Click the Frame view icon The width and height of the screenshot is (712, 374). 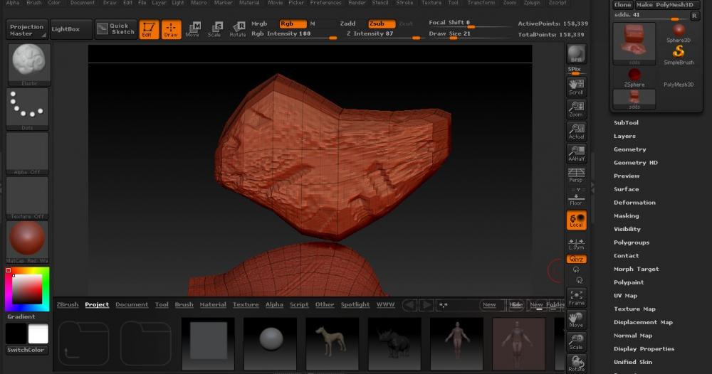tap(576, 297)
